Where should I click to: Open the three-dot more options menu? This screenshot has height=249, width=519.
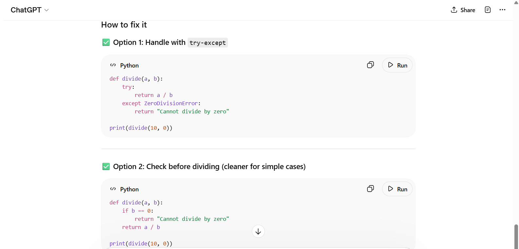[x=502, y=10]
